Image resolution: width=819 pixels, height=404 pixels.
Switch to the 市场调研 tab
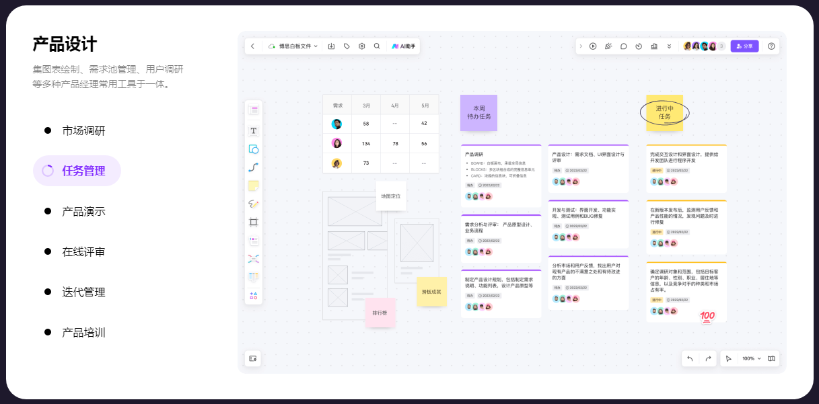(83, 130)
